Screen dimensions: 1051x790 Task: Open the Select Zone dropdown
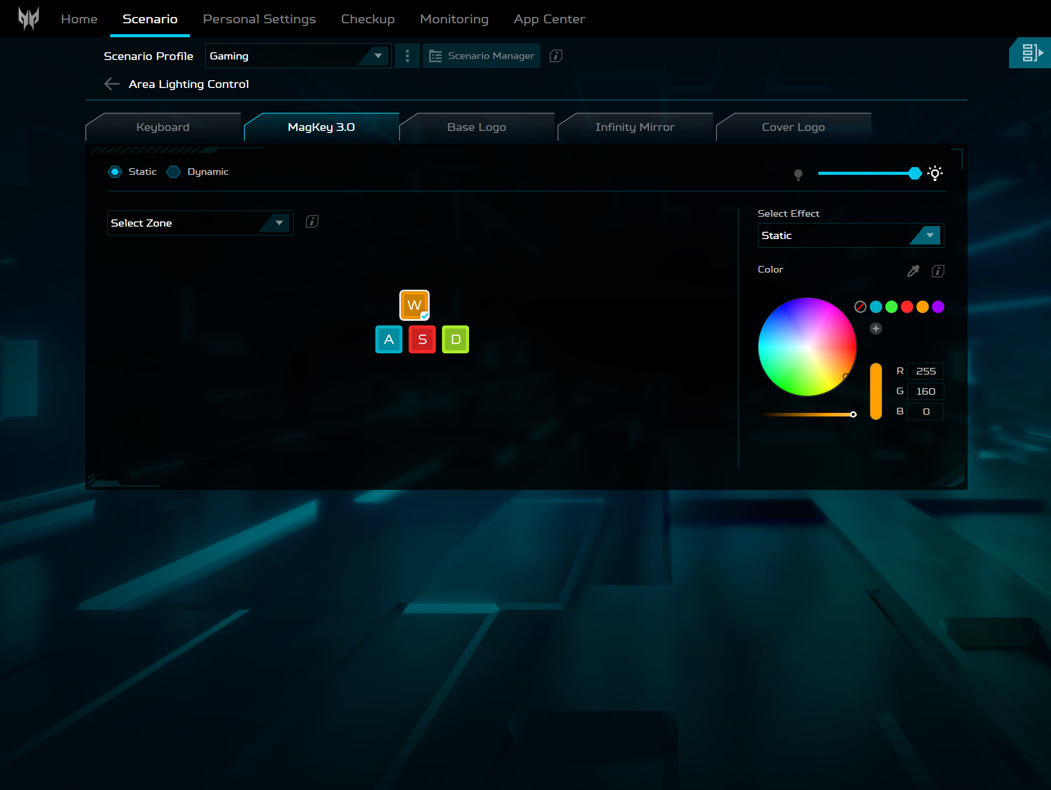[x=200, y=223]
